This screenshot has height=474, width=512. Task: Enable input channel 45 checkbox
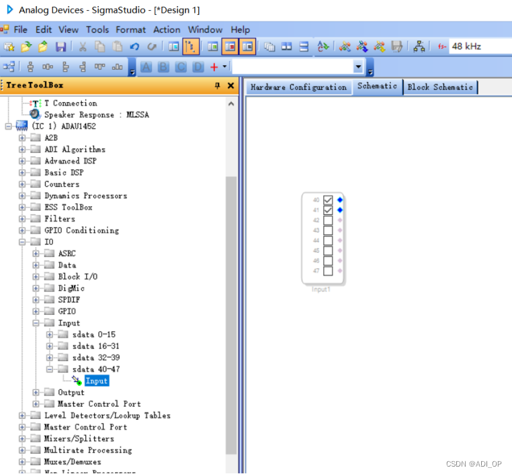328,250
